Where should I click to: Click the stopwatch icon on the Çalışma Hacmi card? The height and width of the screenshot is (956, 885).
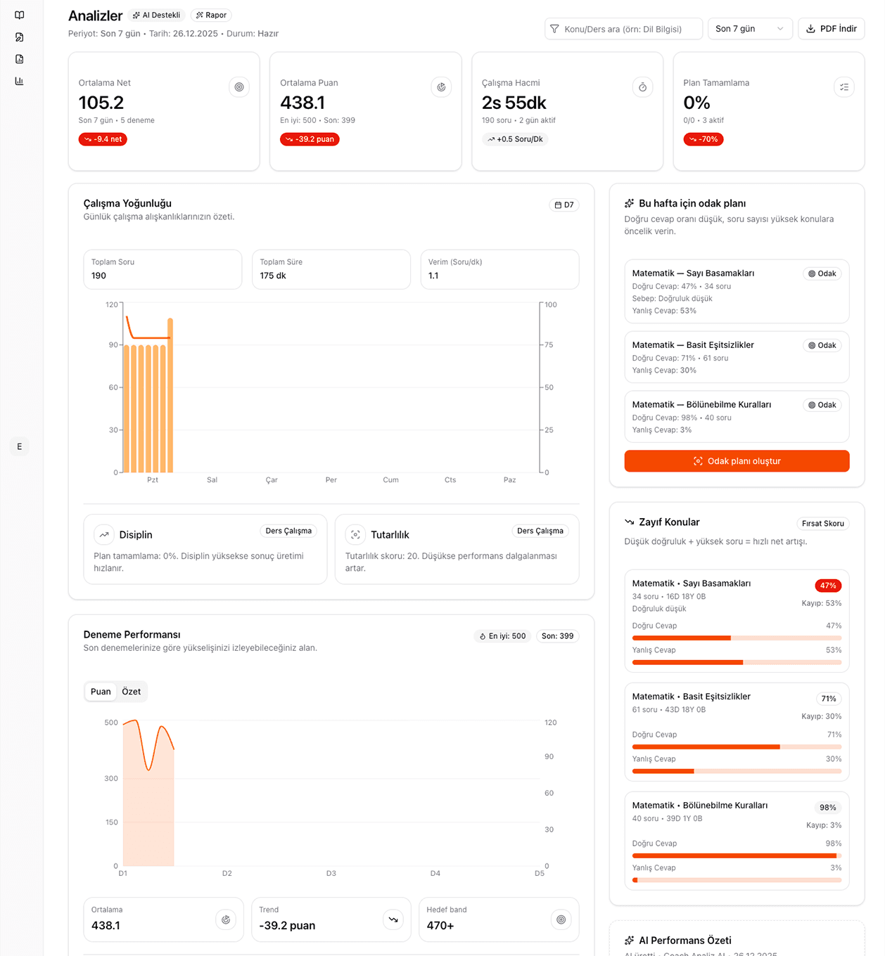pos(642,87)
